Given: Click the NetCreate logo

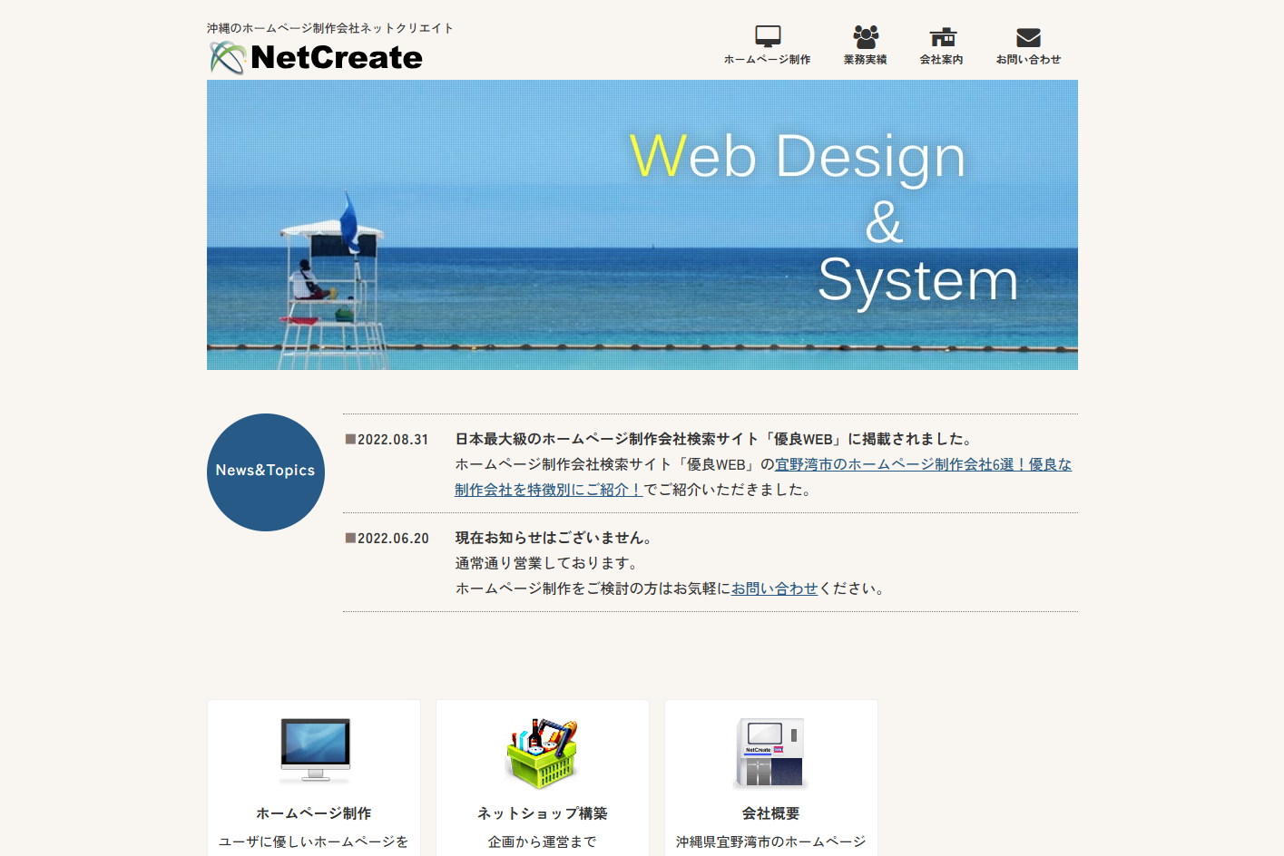Looking at the screenshot, I should click(316, 57).
